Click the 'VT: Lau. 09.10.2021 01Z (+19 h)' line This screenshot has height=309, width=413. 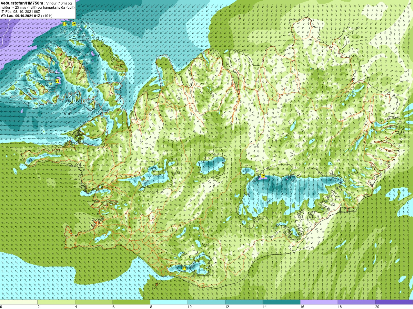[x=26, y=16]
